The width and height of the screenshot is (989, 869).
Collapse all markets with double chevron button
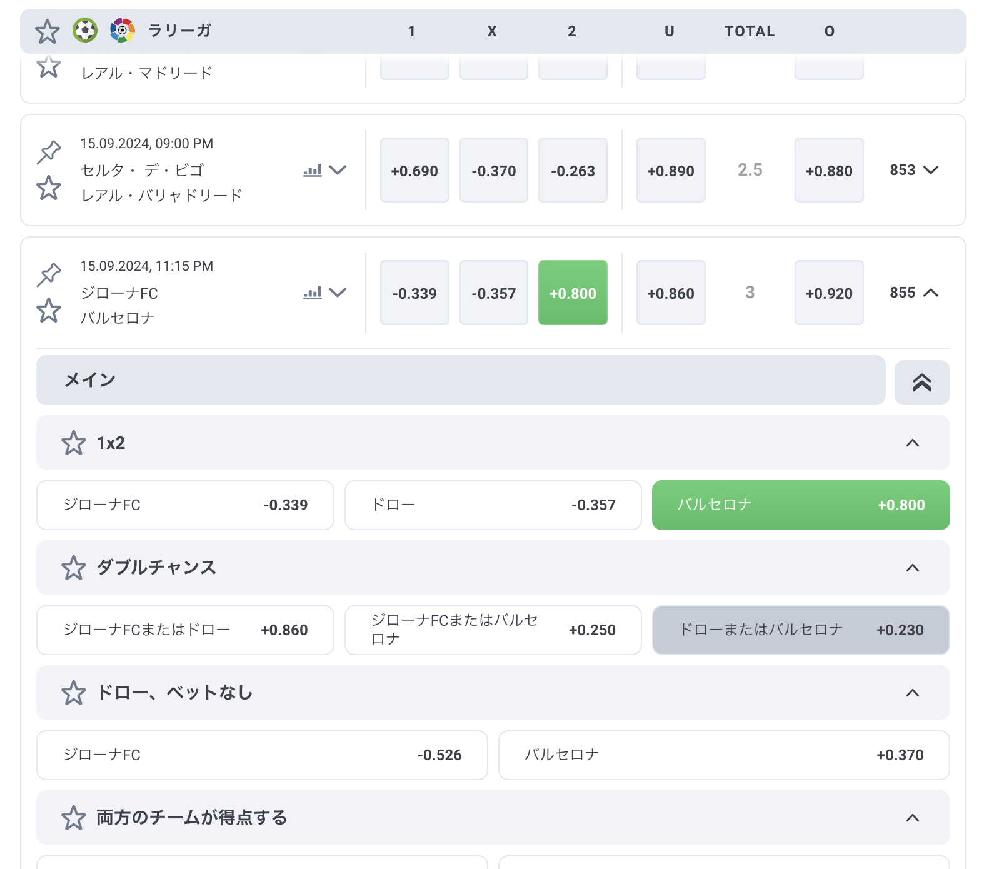921,383
